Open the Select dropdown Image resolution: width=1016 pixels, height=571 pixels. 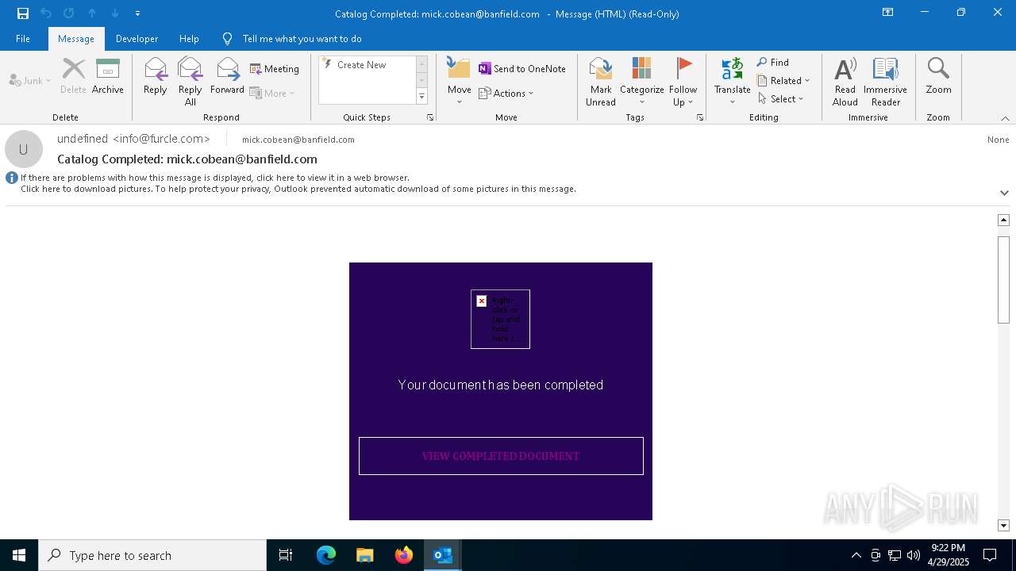pyautogui.click(x=781, y=98)
